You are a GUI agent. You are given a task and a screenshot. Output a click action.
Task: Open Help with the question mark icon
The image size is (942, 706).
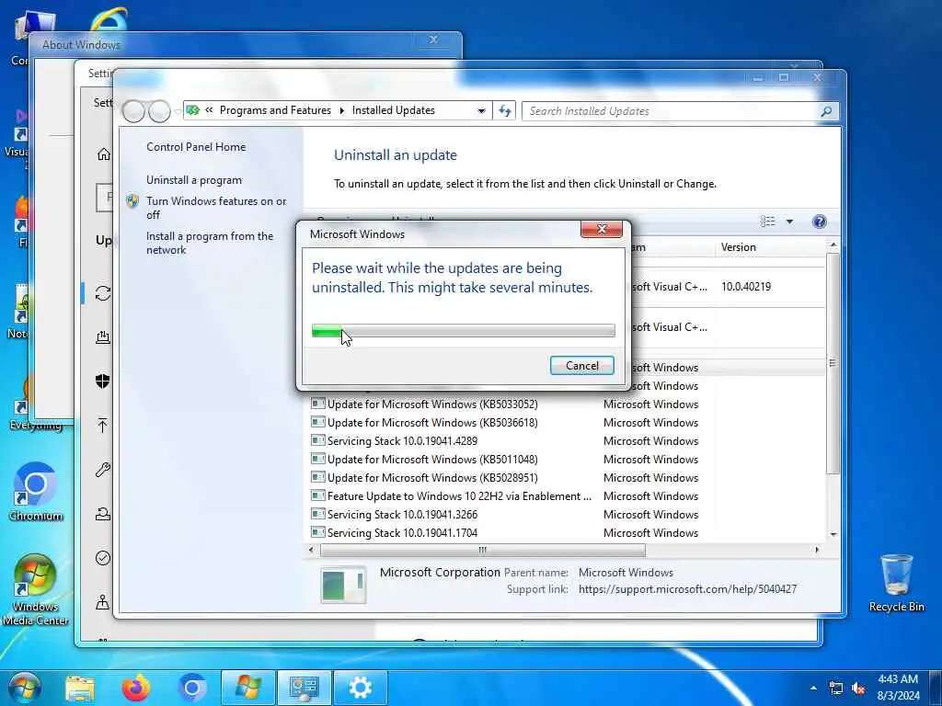819,222
